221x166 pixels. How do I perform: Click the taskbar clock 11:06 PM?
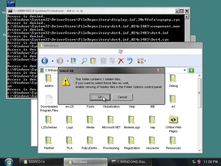pos(211,162)
